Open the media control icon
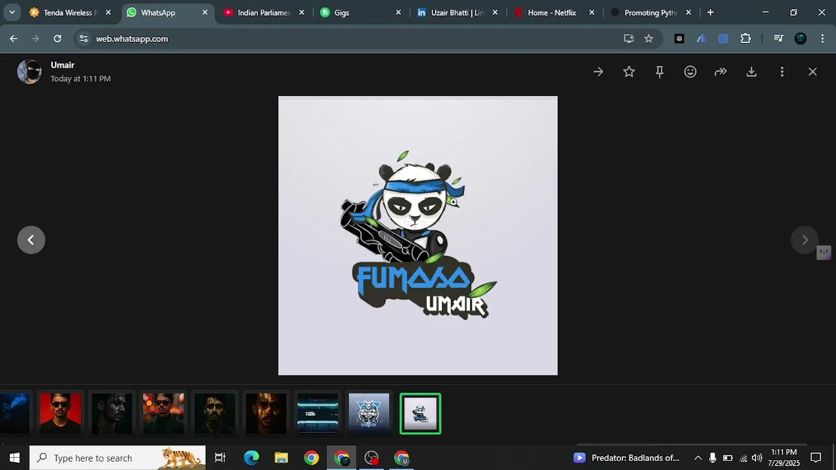The height and width of the screenshot is (470, 836). click(x=778, y=39)
